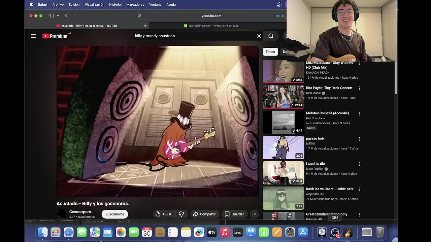Viewport: 431px width, 242px height.
Task: Open options for i want to die video
Action: 360,164
